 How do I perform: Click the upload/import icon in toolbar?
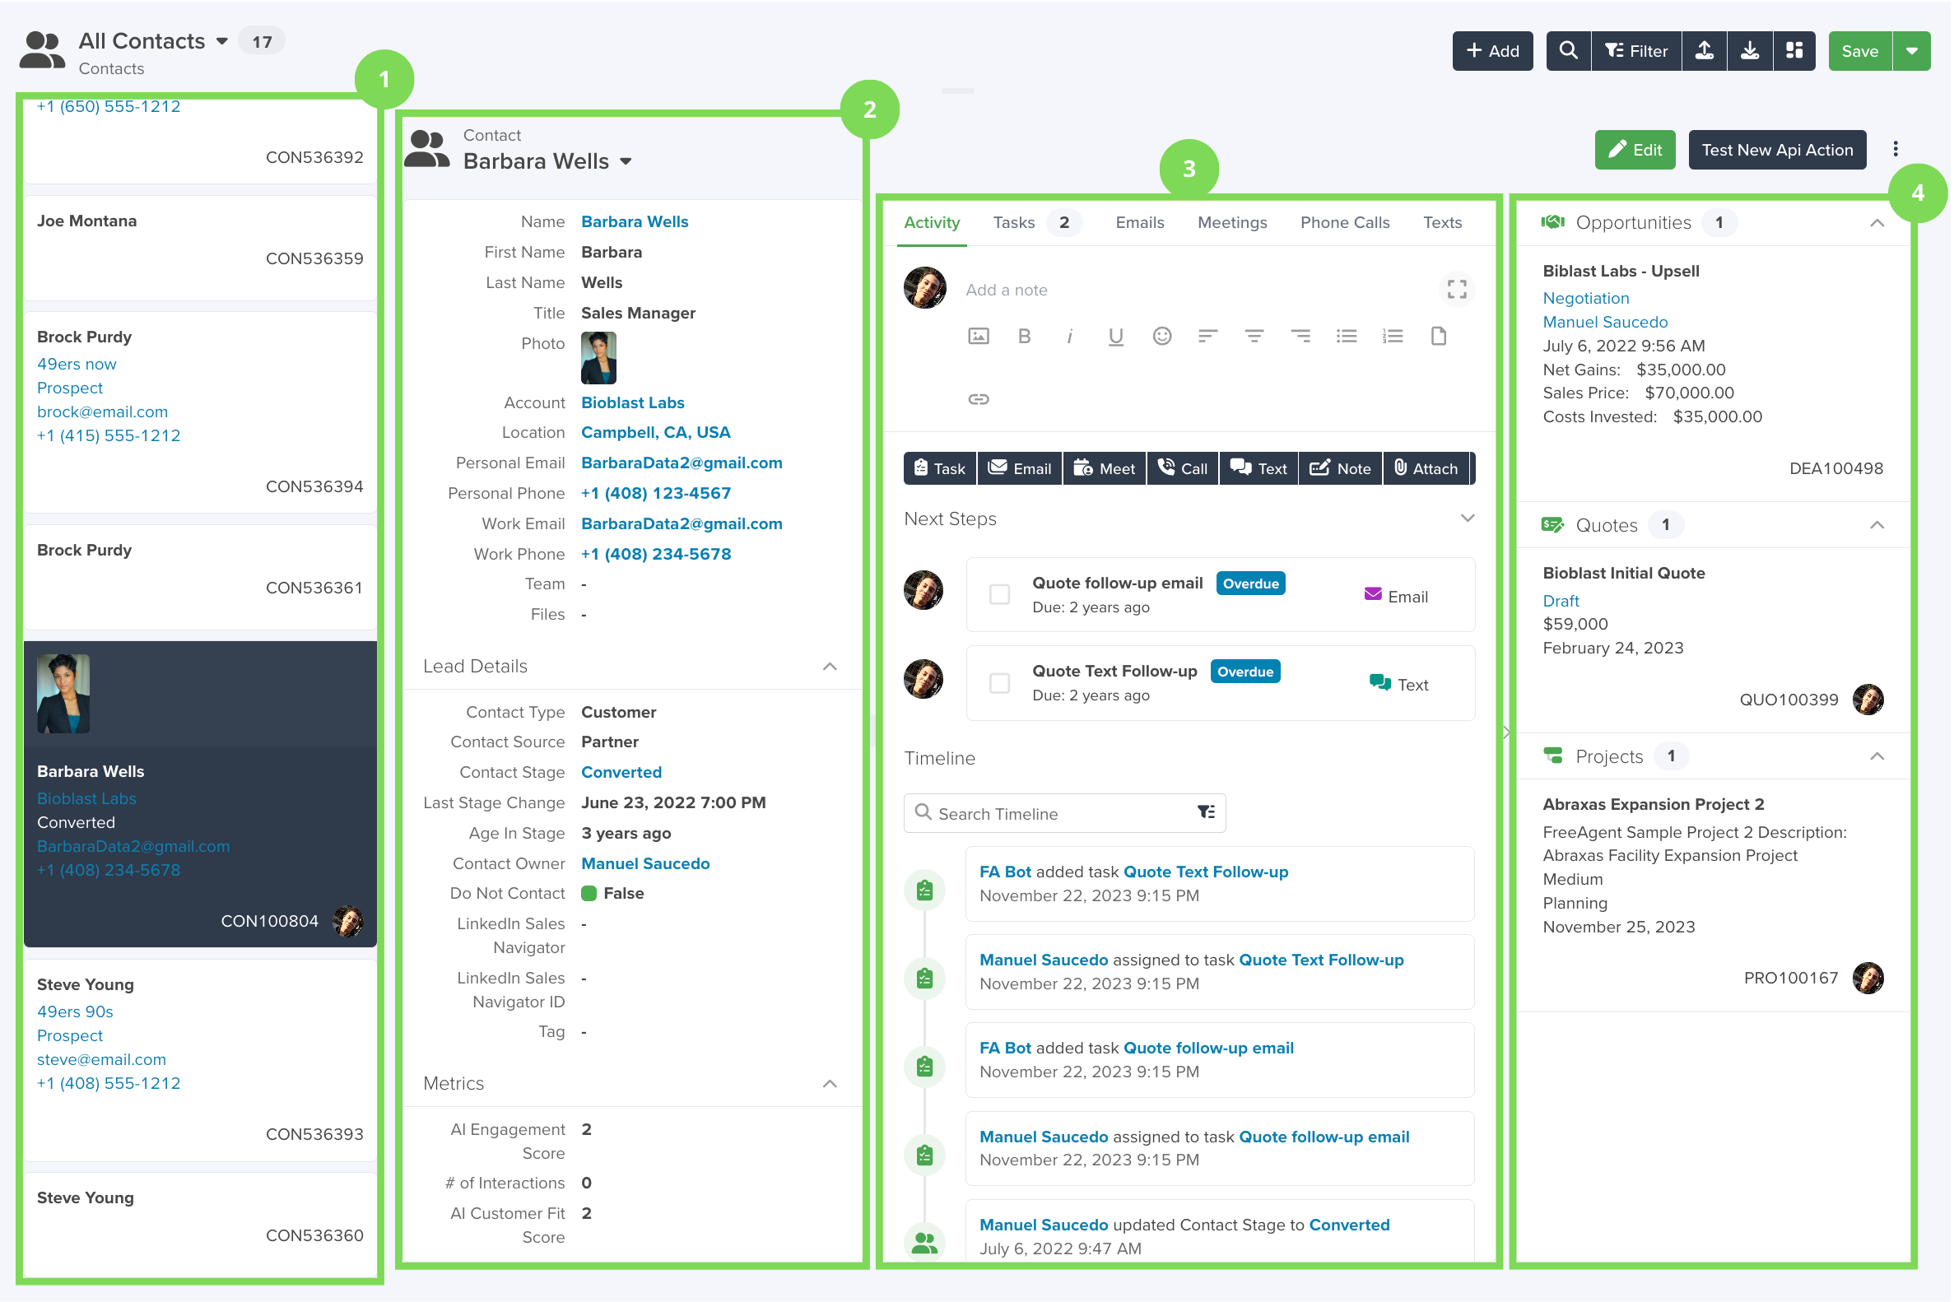[1703, 51]
